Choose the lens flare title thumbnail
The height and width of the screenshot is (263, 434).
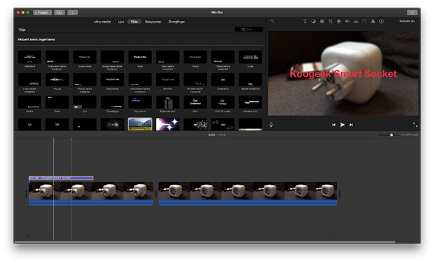[112, 124]
